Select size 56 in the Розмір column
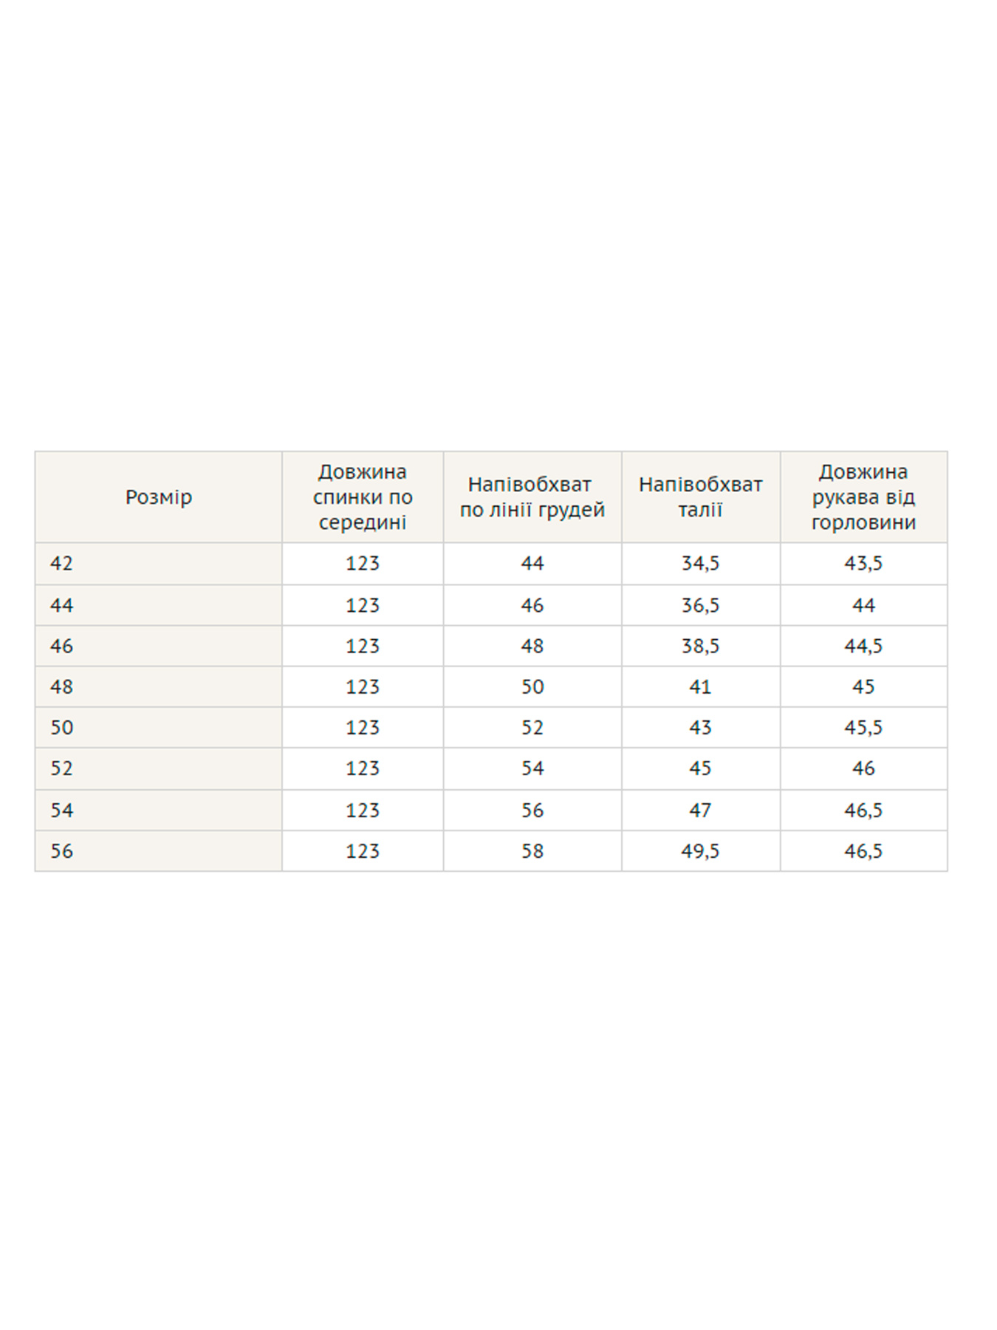Screen dimensions: 997x1330 pyautogui.click(x=62, y=851)
